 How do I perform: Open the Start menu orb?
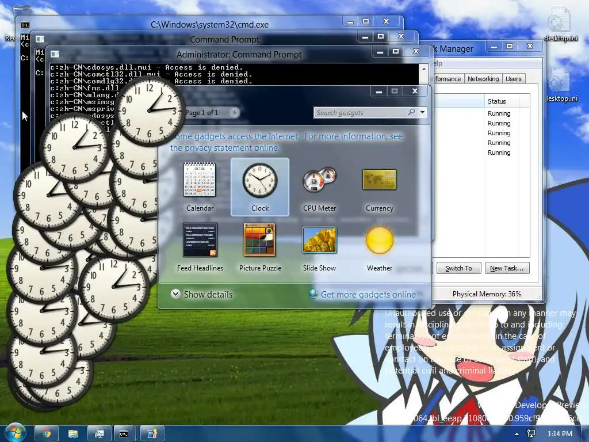click(14, 432)
